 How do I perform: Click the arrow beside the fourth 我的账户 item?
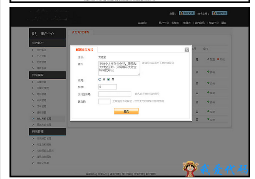(x=33, y=68)
